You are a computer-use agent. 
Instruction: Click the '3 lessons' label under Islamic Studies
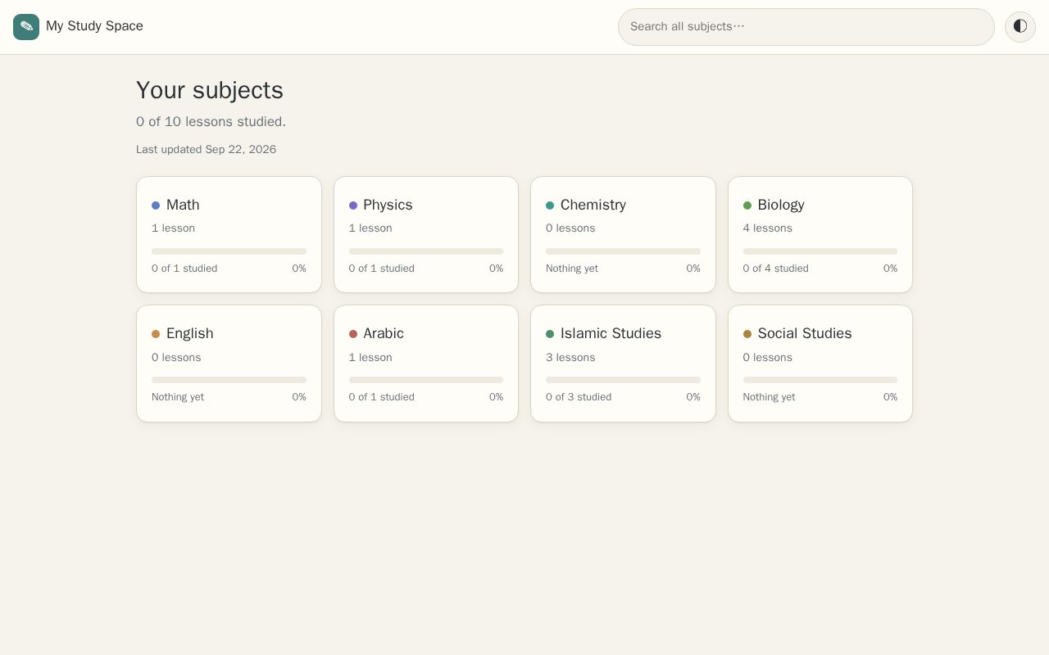[570, 358]
